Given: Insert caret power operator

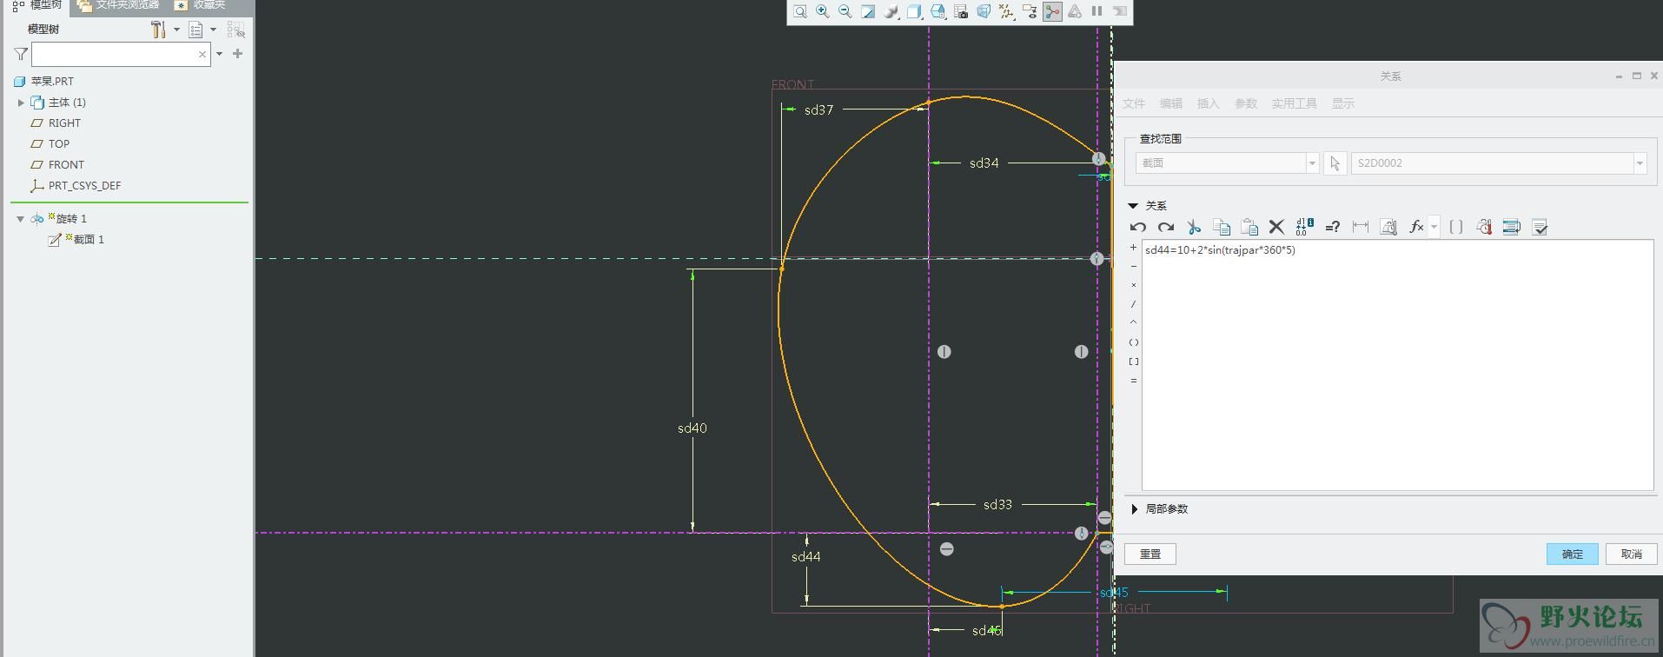Looking at the screenshot, I should [x=1133, y=322].
